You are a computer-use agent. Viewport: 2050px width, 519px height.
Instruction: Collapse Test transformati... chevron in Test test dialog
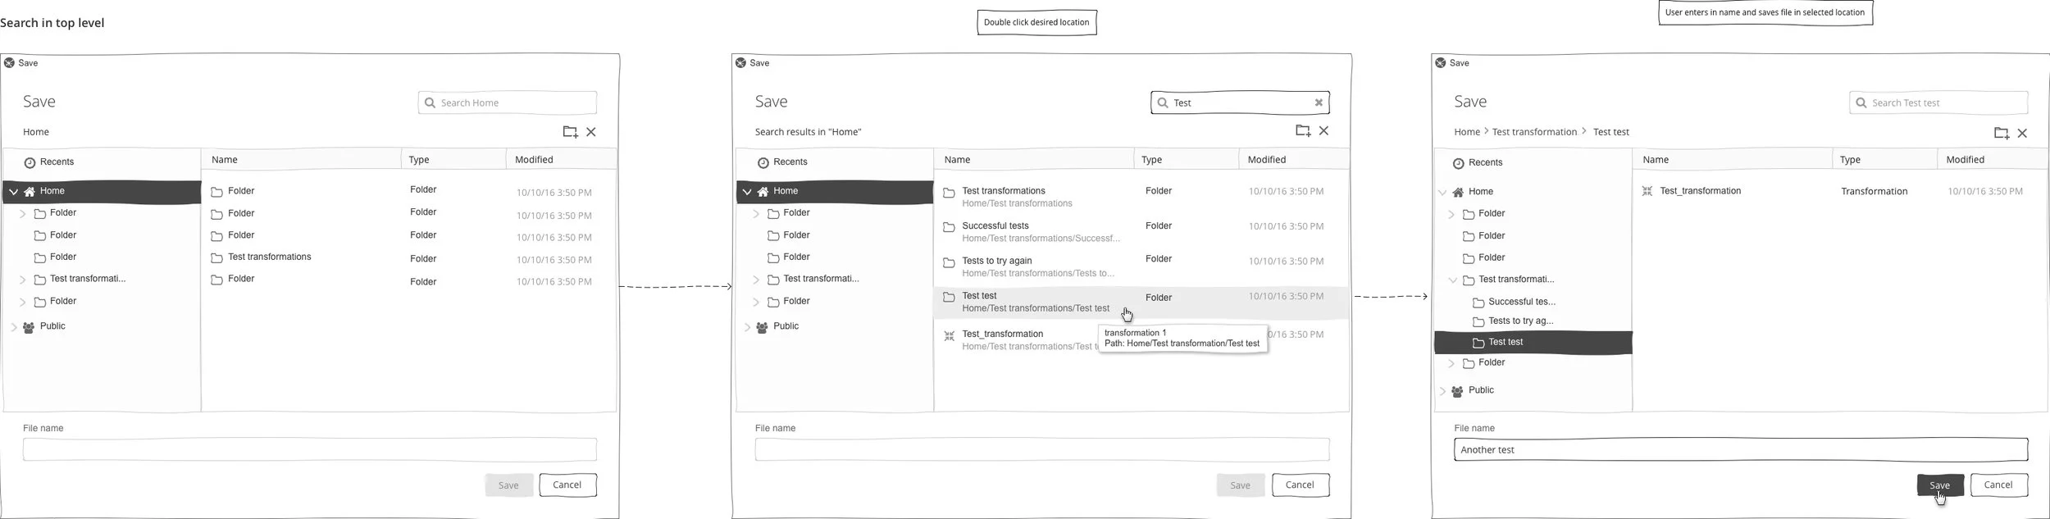click(x=1453, y=280)
